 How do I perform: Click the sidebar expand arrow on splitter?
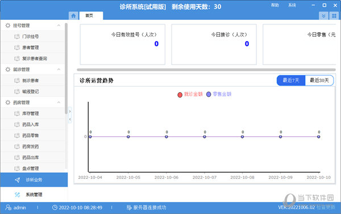click(x=70, y=112)
